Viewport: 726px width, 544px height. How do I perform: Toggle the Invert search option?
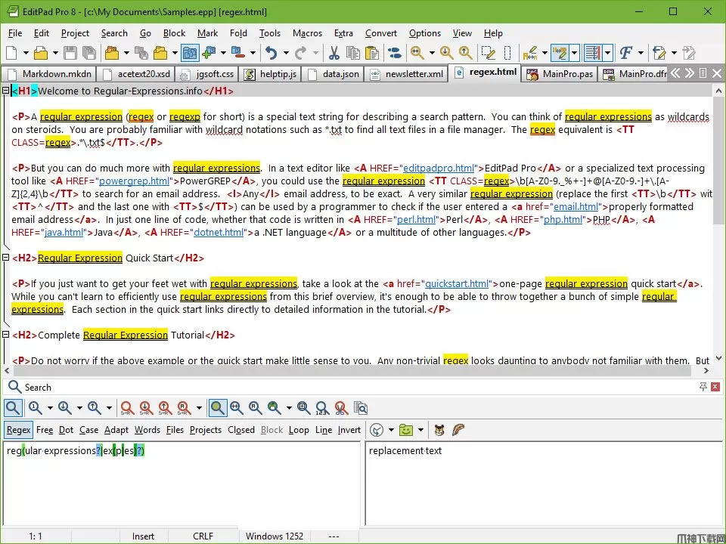349,430
